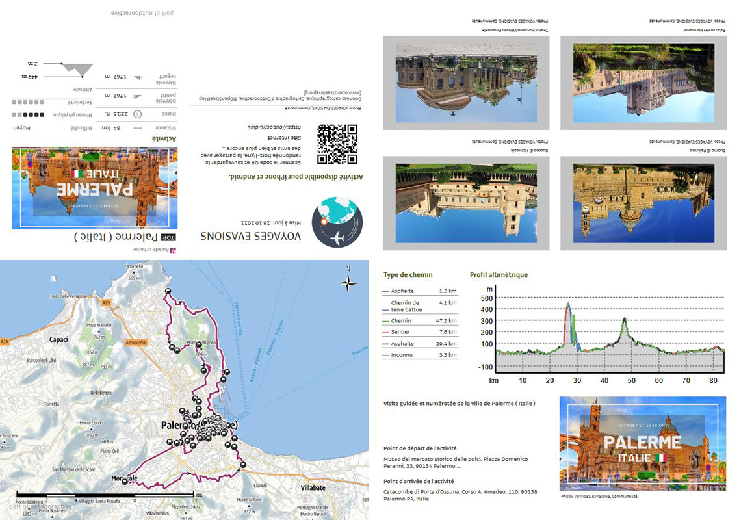Click the triangle icon for Dénivelé positif

[x=138, y=96]
